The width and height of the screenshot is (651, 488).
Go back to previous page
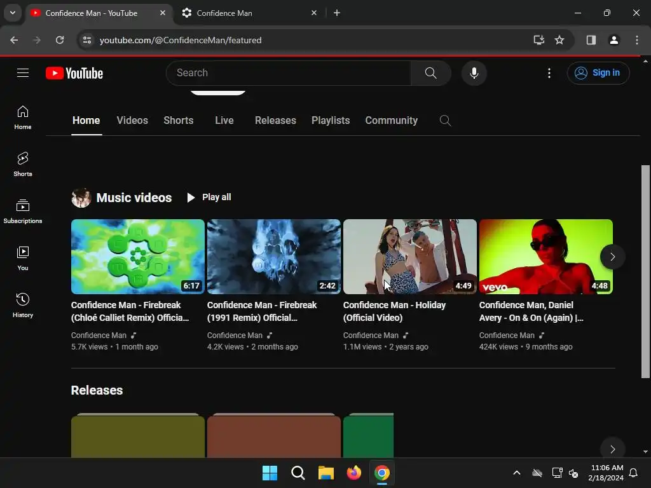(x=14, y=40)
